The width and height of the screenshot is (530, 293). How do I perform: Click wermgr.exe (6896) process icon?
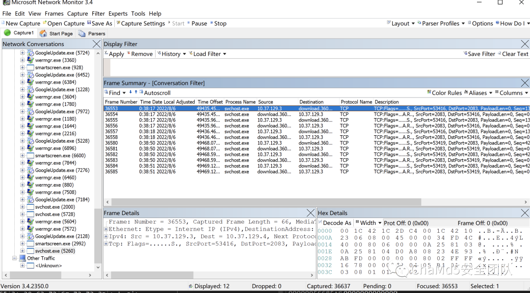30,148
